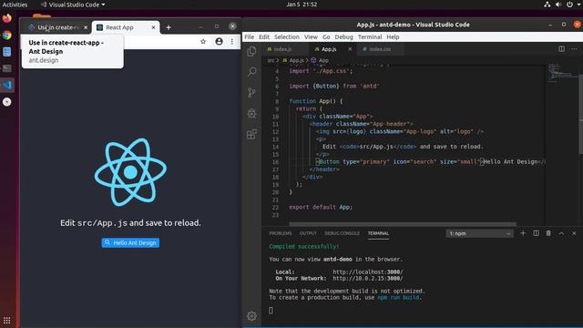Open the View menu
Viewport: 583px width, 328px height.
point(311,36)
